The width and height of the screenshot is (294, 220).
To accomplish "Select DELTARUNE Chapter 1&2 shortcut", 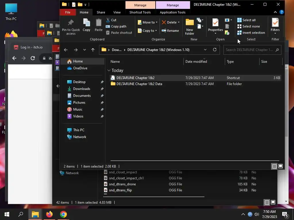I will point(195,78).
